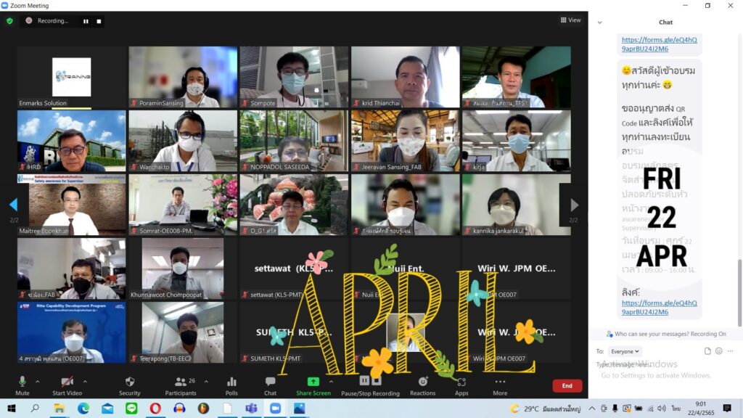
Task: Open the emoji picker in chat
Action: (719, 351)
